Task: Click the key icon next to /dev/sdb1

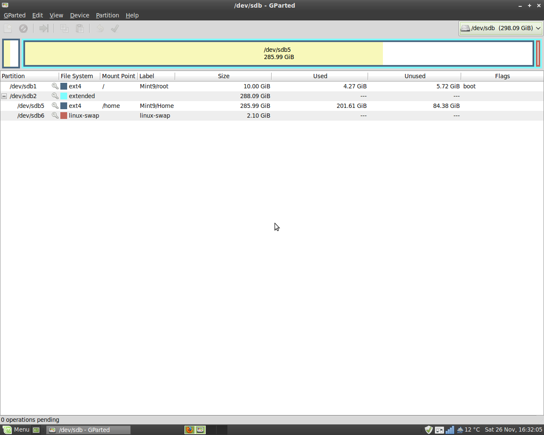Action: point(55,86)
